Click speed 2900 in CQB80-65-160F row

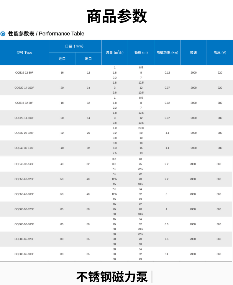click(193, 254)
